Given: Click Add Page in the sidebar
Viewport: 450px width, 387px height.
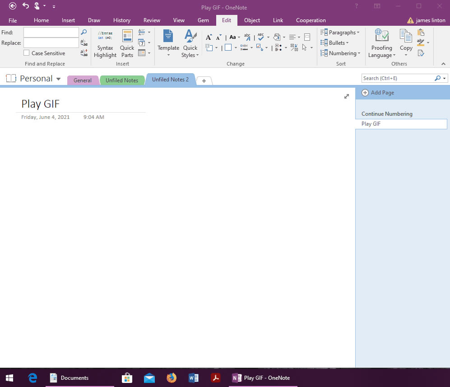Looking at the screenshot, I should [382, 92].
